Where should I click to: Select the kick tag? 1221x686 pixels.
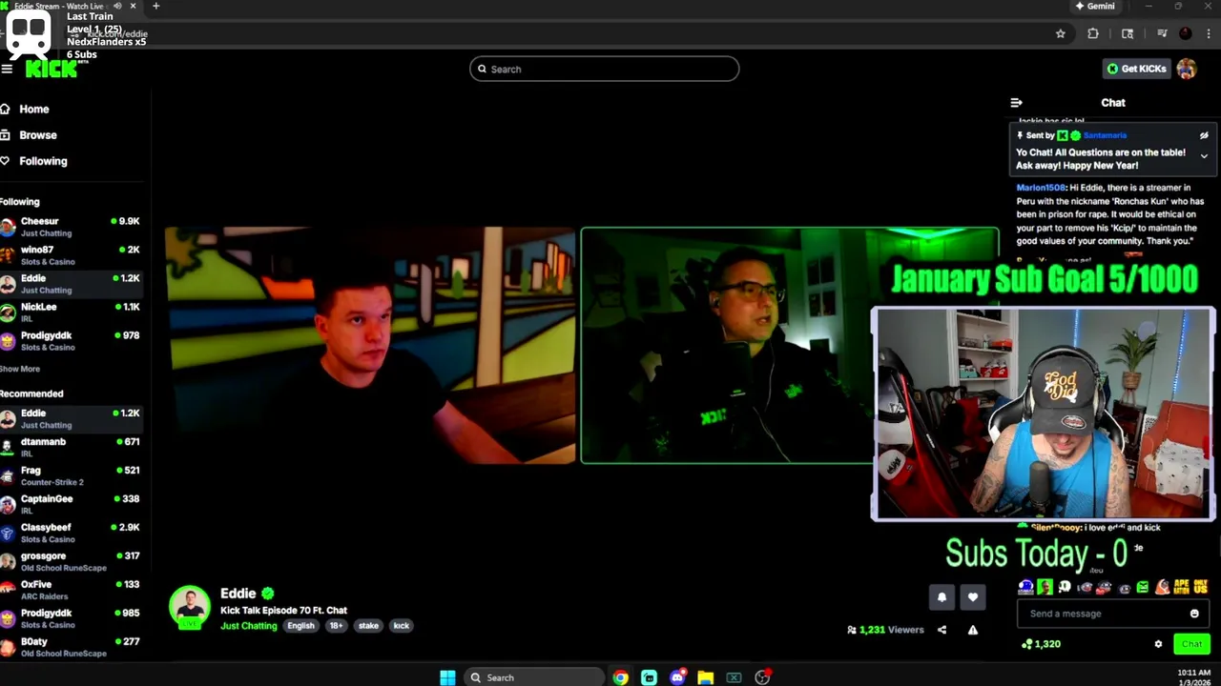pyautogui.click(x=401, y=626)
